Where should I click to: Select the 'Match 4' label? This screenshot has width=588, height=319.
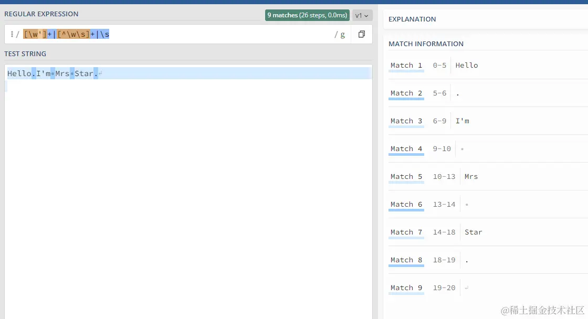pyautogui.click(x=406, y=148)
